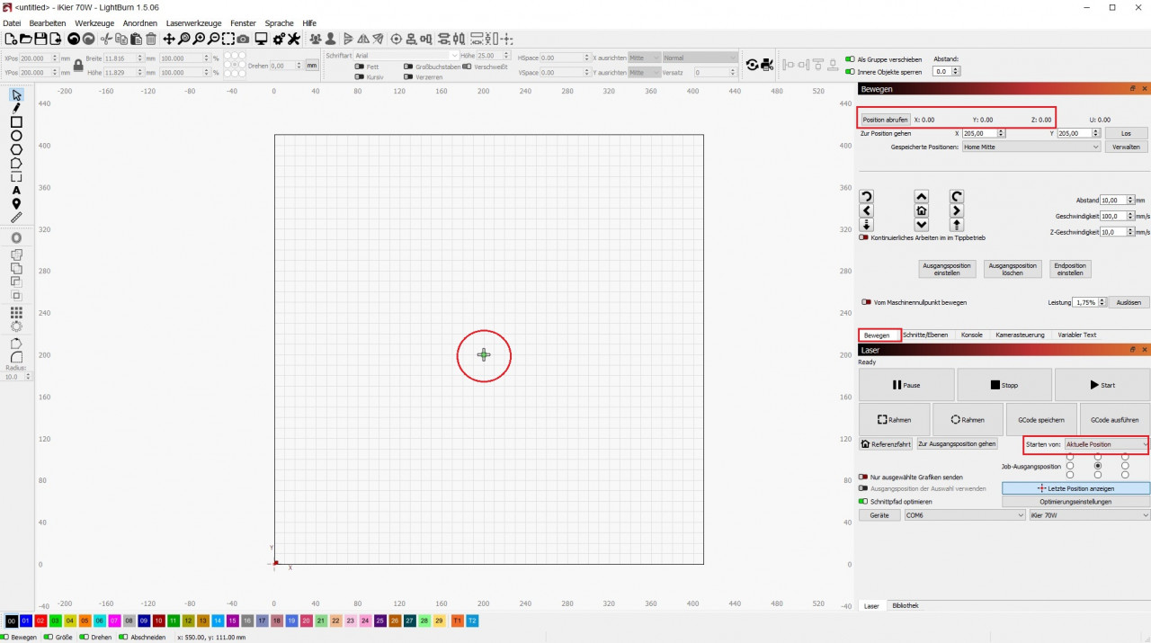1151x643 pixels.
Task: Choose the measure ruler tool
Action: [16, 218]
